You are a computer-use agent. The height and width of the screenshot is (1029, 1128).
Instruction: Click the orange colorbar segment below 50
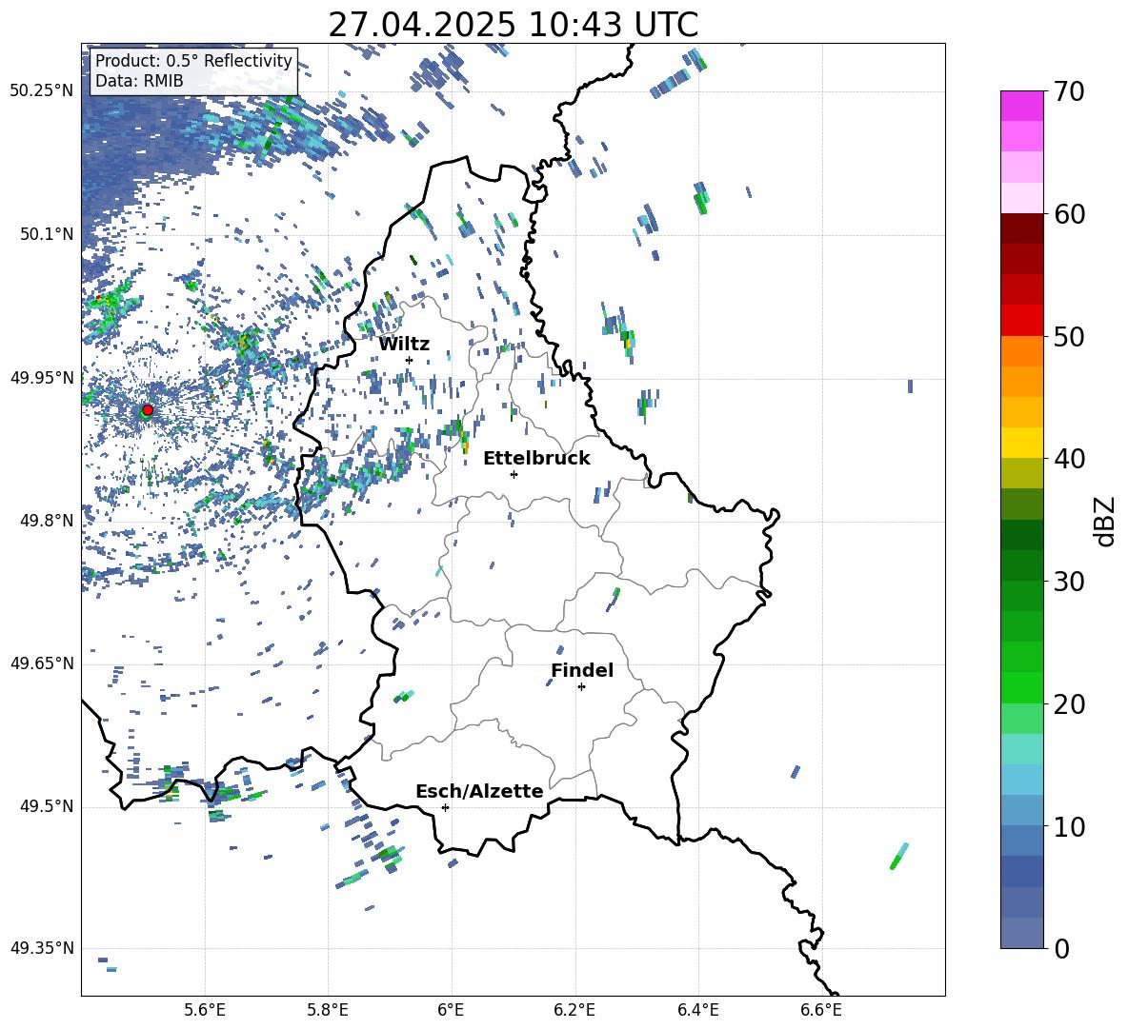pyautogui.click(x=1022, y=350)
